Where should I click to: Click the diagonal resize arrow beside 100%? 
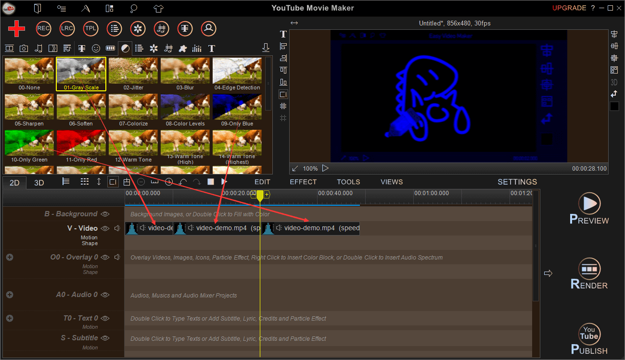tap(295, 168)
